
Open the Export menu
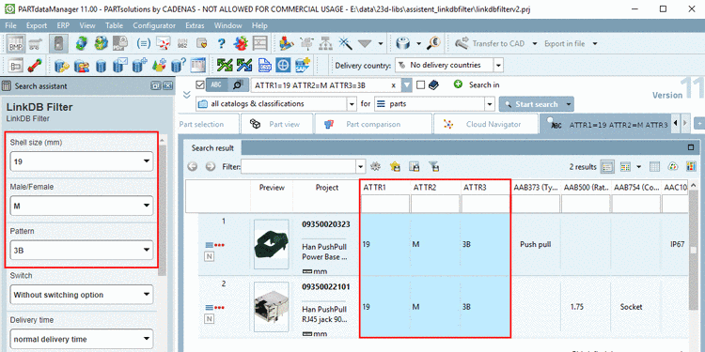pos(37,25)
